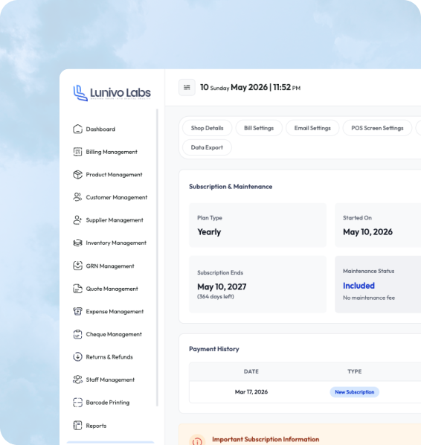
Task: Click the DATE column header
Action: click(251, 371)
